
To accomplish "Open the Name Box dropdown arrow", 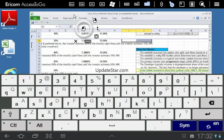I will click(56, 26).
